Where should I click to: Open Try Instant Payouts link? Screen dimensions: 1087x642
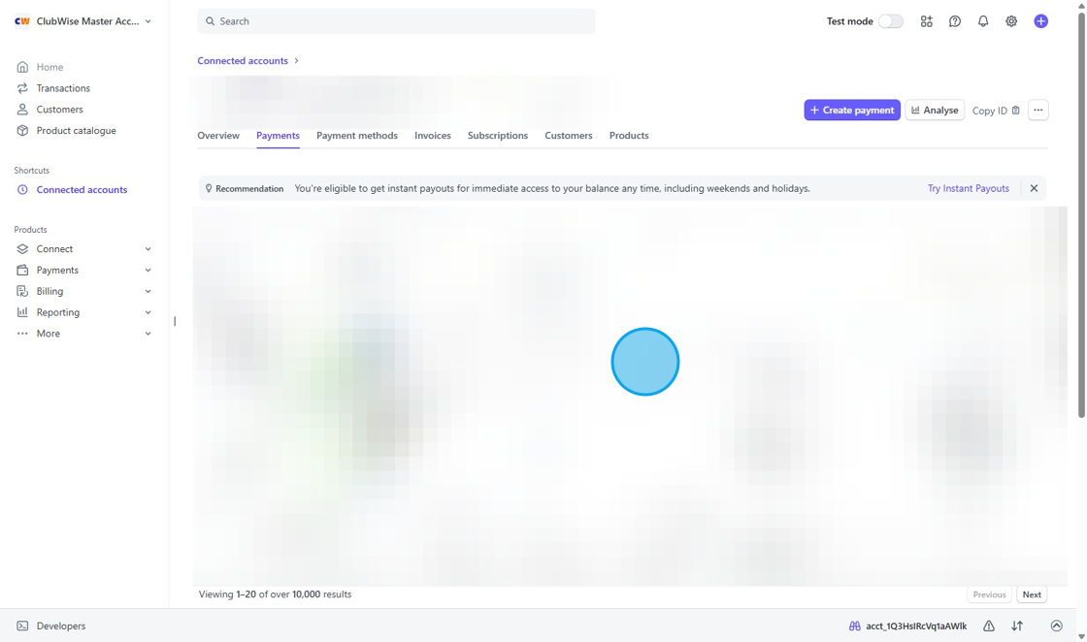[x=968, y=188]
